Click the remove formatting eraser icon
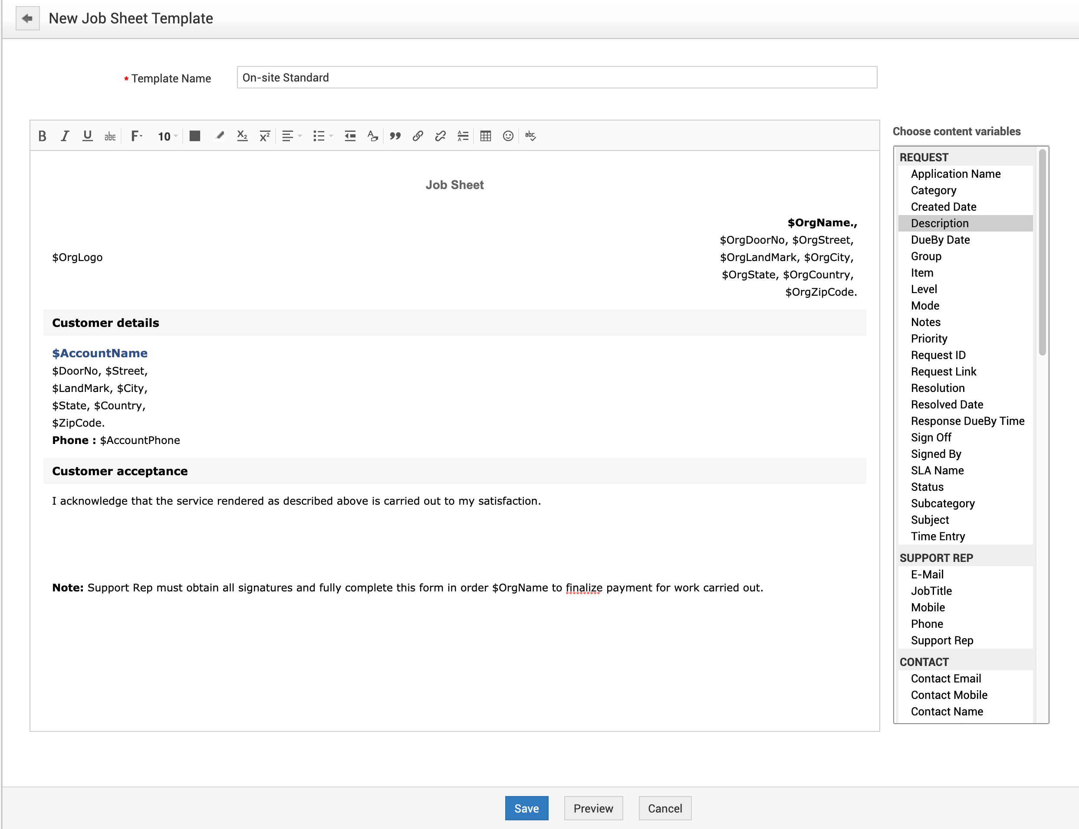This screenshot has height=829, width=1079. click(x=372, y=136)
